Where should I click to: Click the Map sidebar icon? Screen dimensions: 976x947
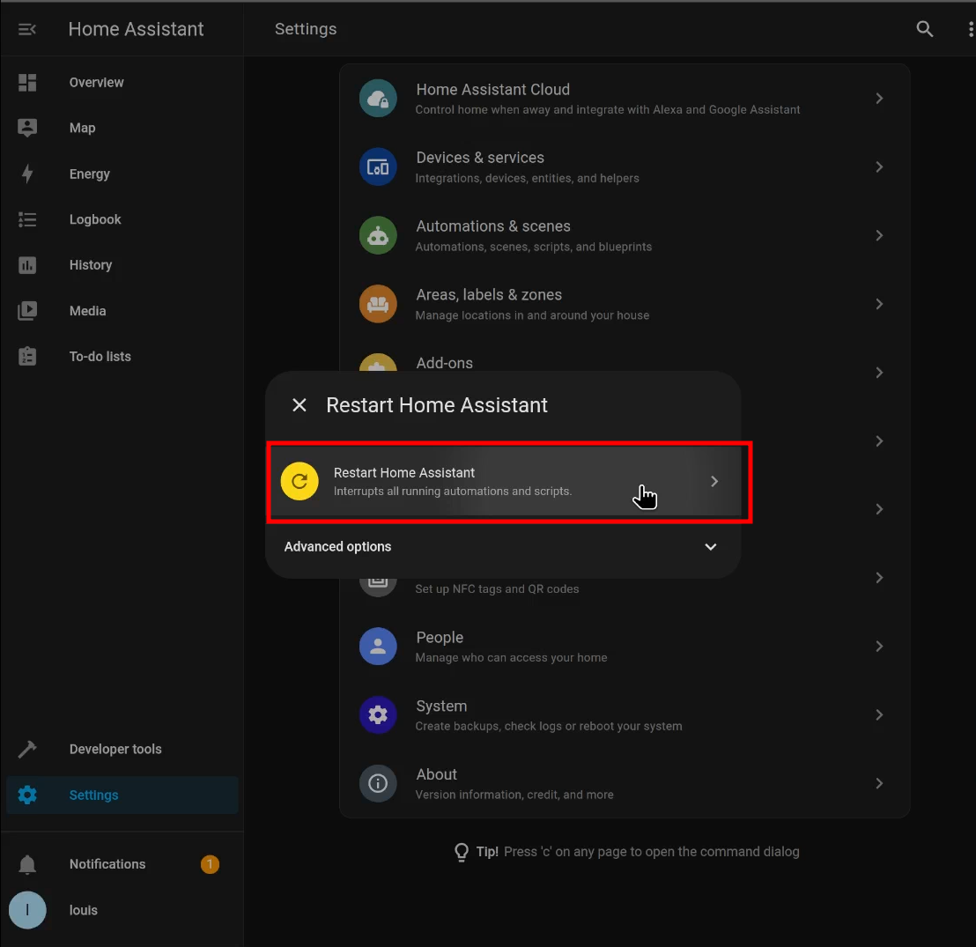27,128
